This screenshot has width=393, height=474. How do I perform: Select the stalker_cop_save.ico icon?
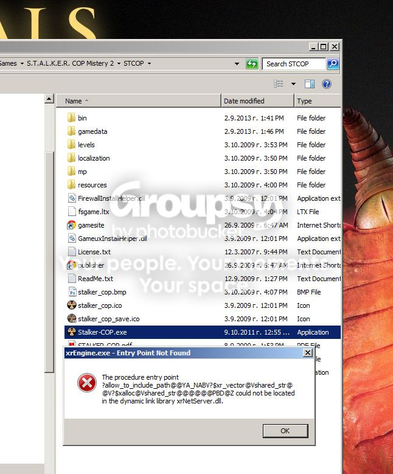(71, 318)
